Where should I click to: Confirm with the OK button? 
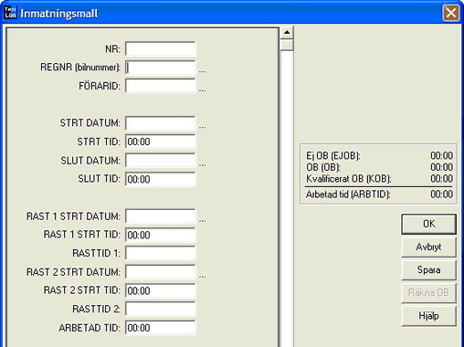tap(428, 224)
